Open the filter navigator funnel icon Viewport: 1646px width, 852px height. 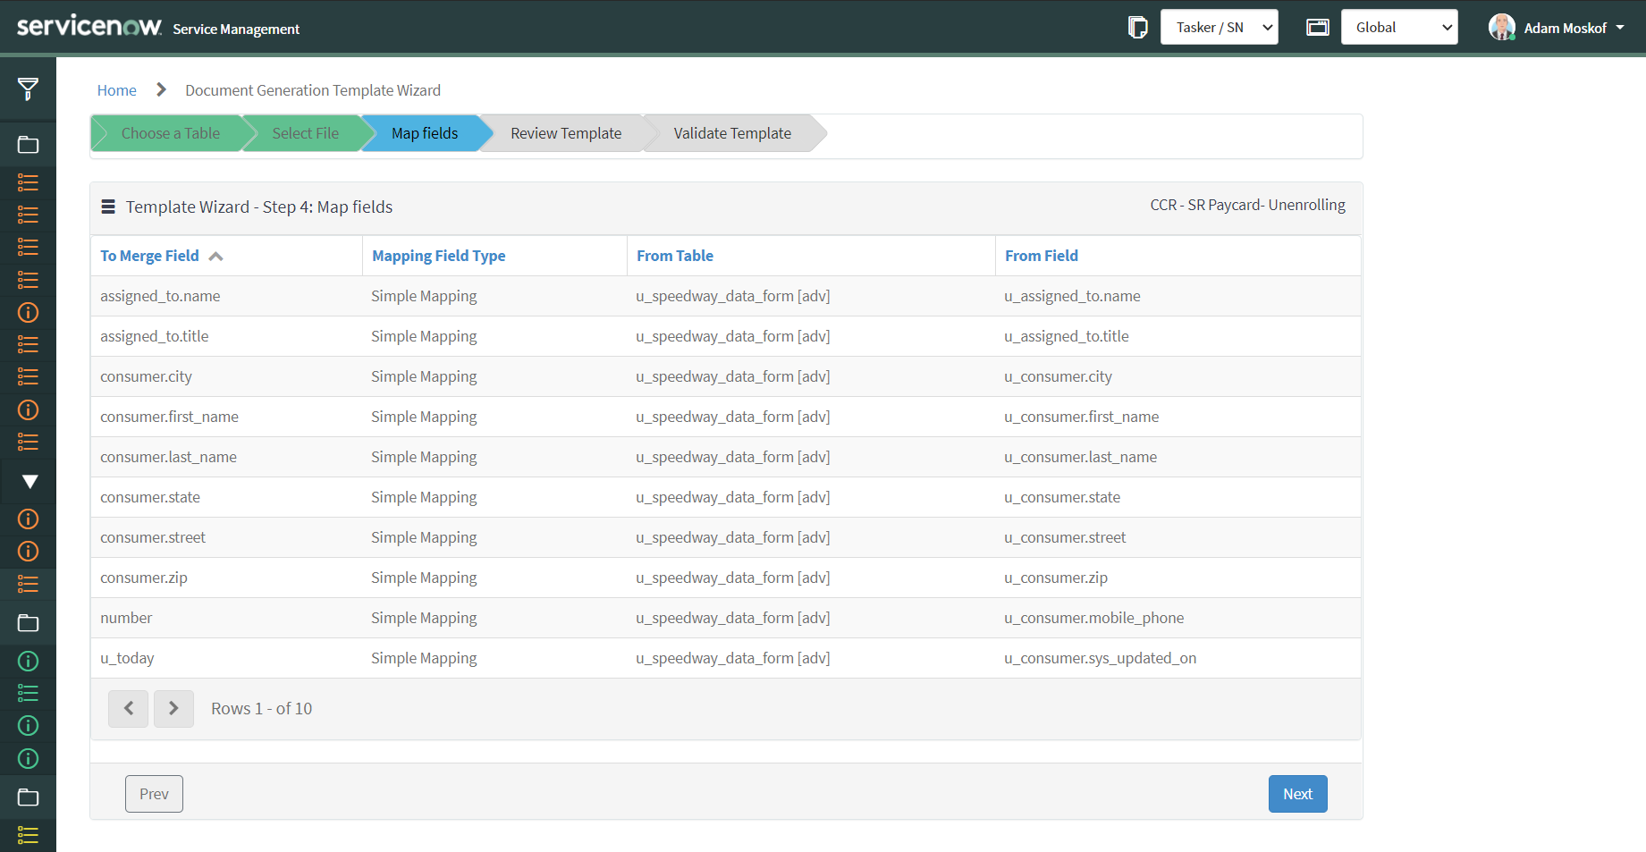28,89
